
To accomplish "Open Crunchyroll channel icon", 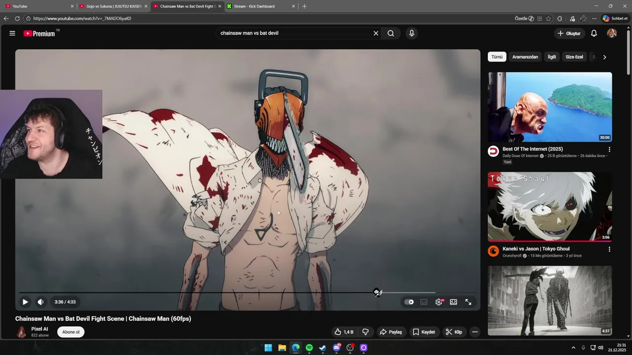I will [493, 251].
